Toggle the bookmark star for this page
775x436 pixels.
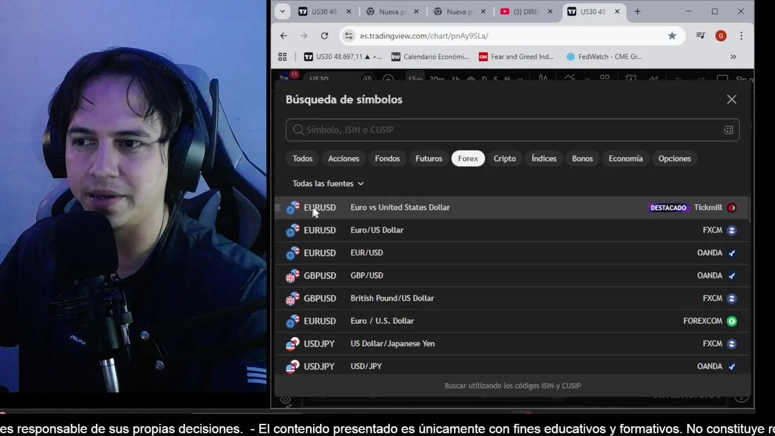click(x=672, y=36)
